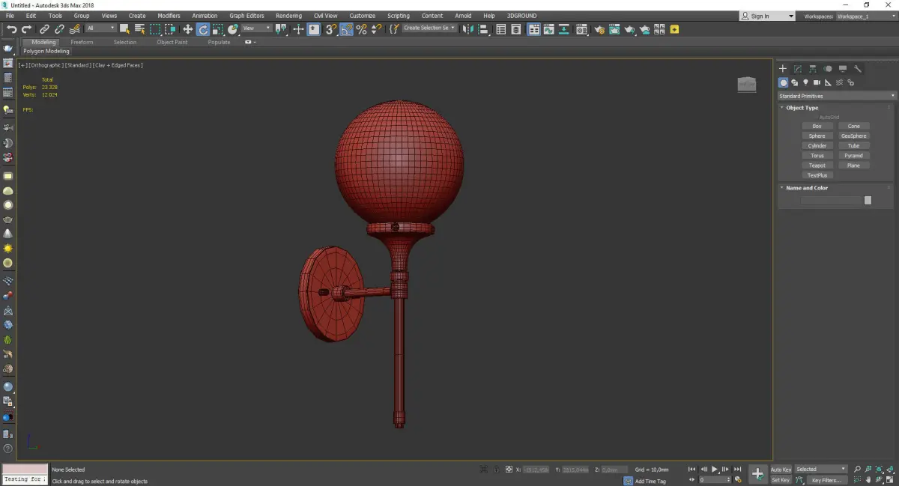Viewport: 899px width, 486px height.
Task: Click the Sphere primitive button
Action: (x=817, y=136)
